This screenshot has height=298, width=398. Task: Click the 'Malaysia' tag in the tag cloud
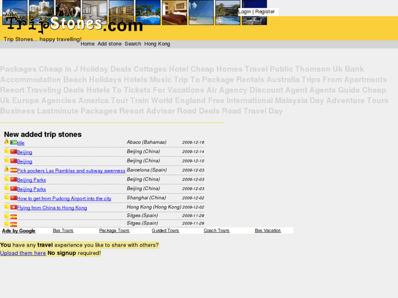(x=291, y=101)
